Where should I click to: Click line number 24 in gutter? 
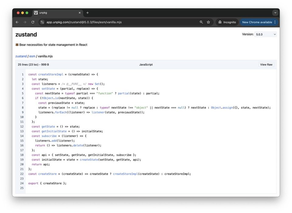coord(22,183)
